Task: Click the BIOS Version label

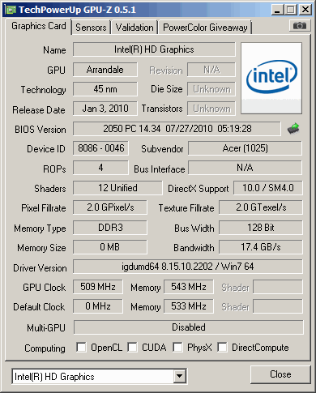Action: tap(41, 130)
